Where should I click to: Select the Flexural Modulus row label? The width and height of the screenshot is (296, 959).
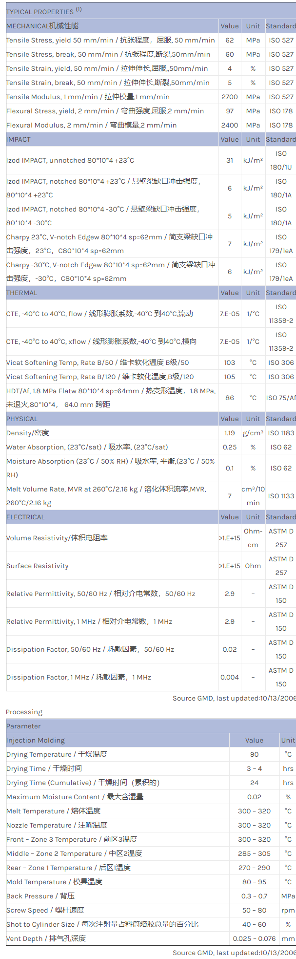tap(92, 125)
